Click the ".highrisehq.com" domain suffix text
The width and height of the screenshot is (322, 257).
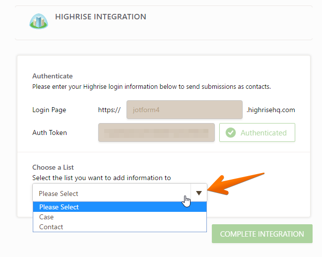270,110
